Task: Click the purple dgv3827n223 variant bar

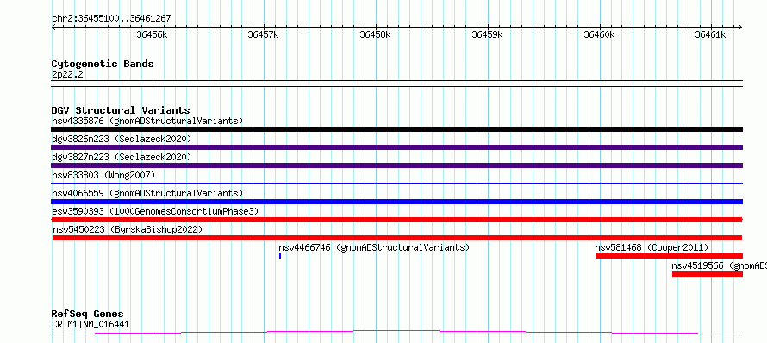Action: coord(396,165)
